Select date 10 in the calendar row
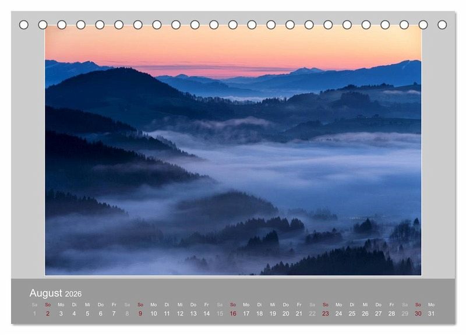The image size is (466, 335). [x=154, y=313]
